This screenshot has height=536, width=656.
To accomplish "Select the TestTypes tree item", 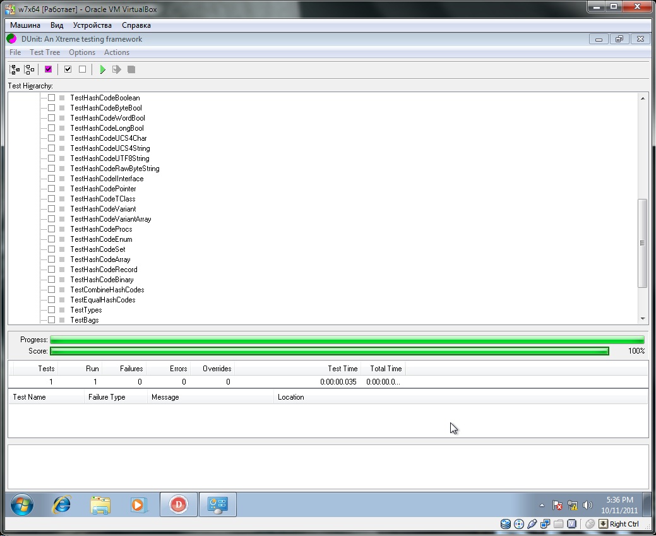I will tap(86, 310).
